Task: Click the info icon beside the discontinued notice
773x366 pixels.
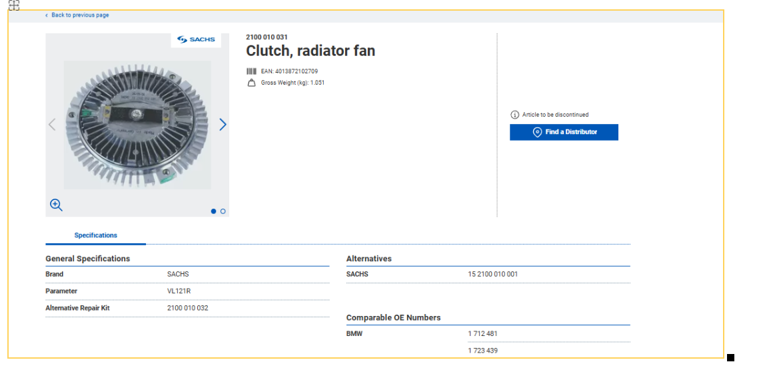Action: [514, 115]
